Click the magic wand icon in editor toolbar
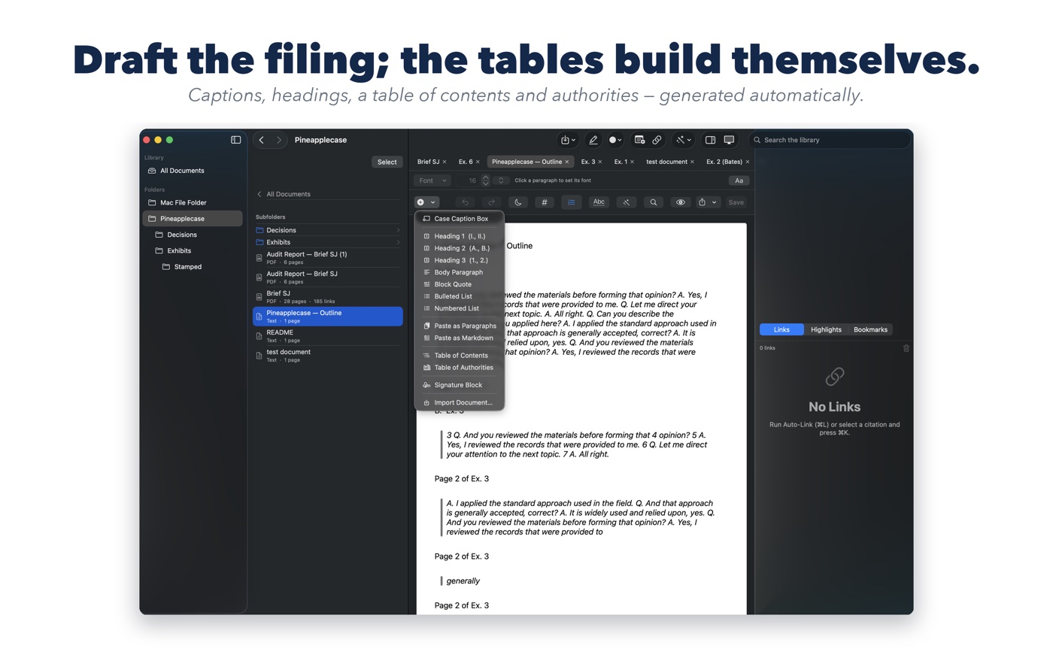The width and height of the screenshot is (1053, 658). pos(626,202)
